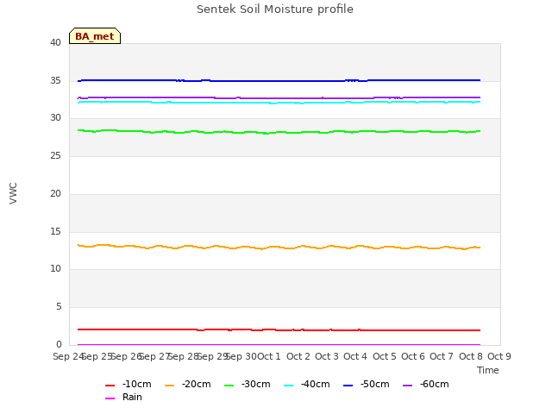Viewport: 552px width, 414px height.
Task: Click the Time x-axis label
Action: [487, 370]
